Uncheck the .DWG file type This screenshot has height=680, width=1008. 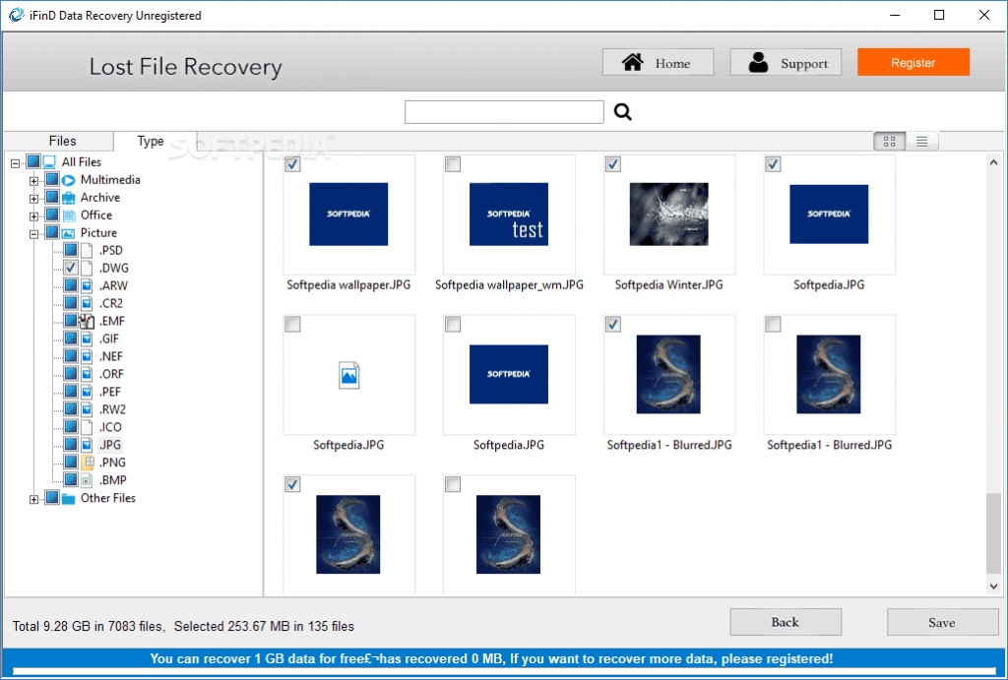tap(70, 268)
